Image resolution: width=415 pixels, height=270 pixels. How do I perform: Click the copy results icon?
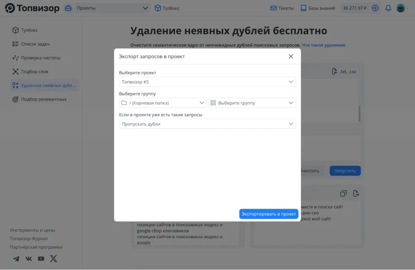343,194
